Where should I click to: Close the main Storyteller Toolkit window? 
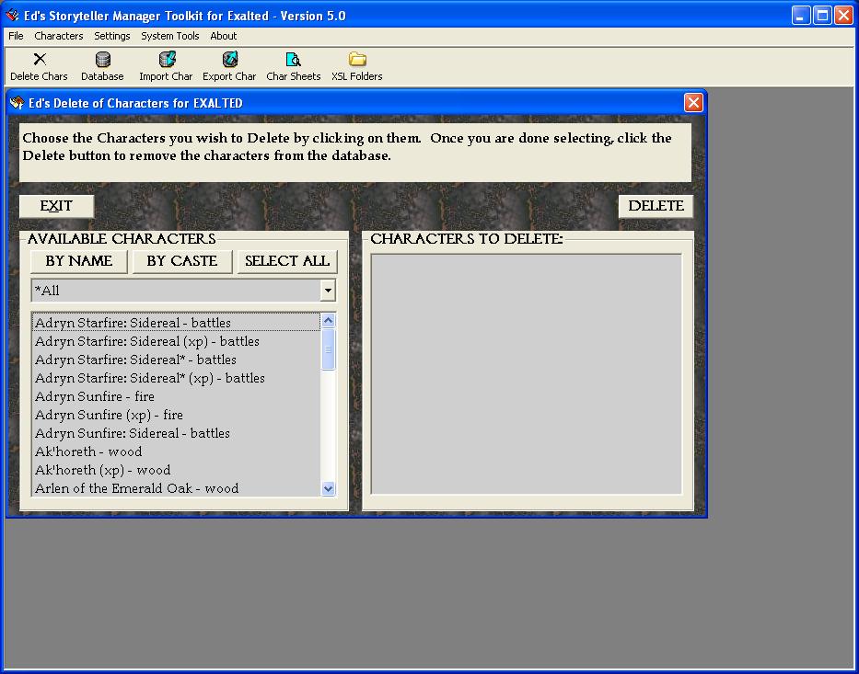843,16
